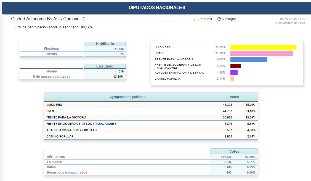The width and height of the screenshot is (311, 181).
Task: Click the Recargar link text
Action: click(229, 19)
